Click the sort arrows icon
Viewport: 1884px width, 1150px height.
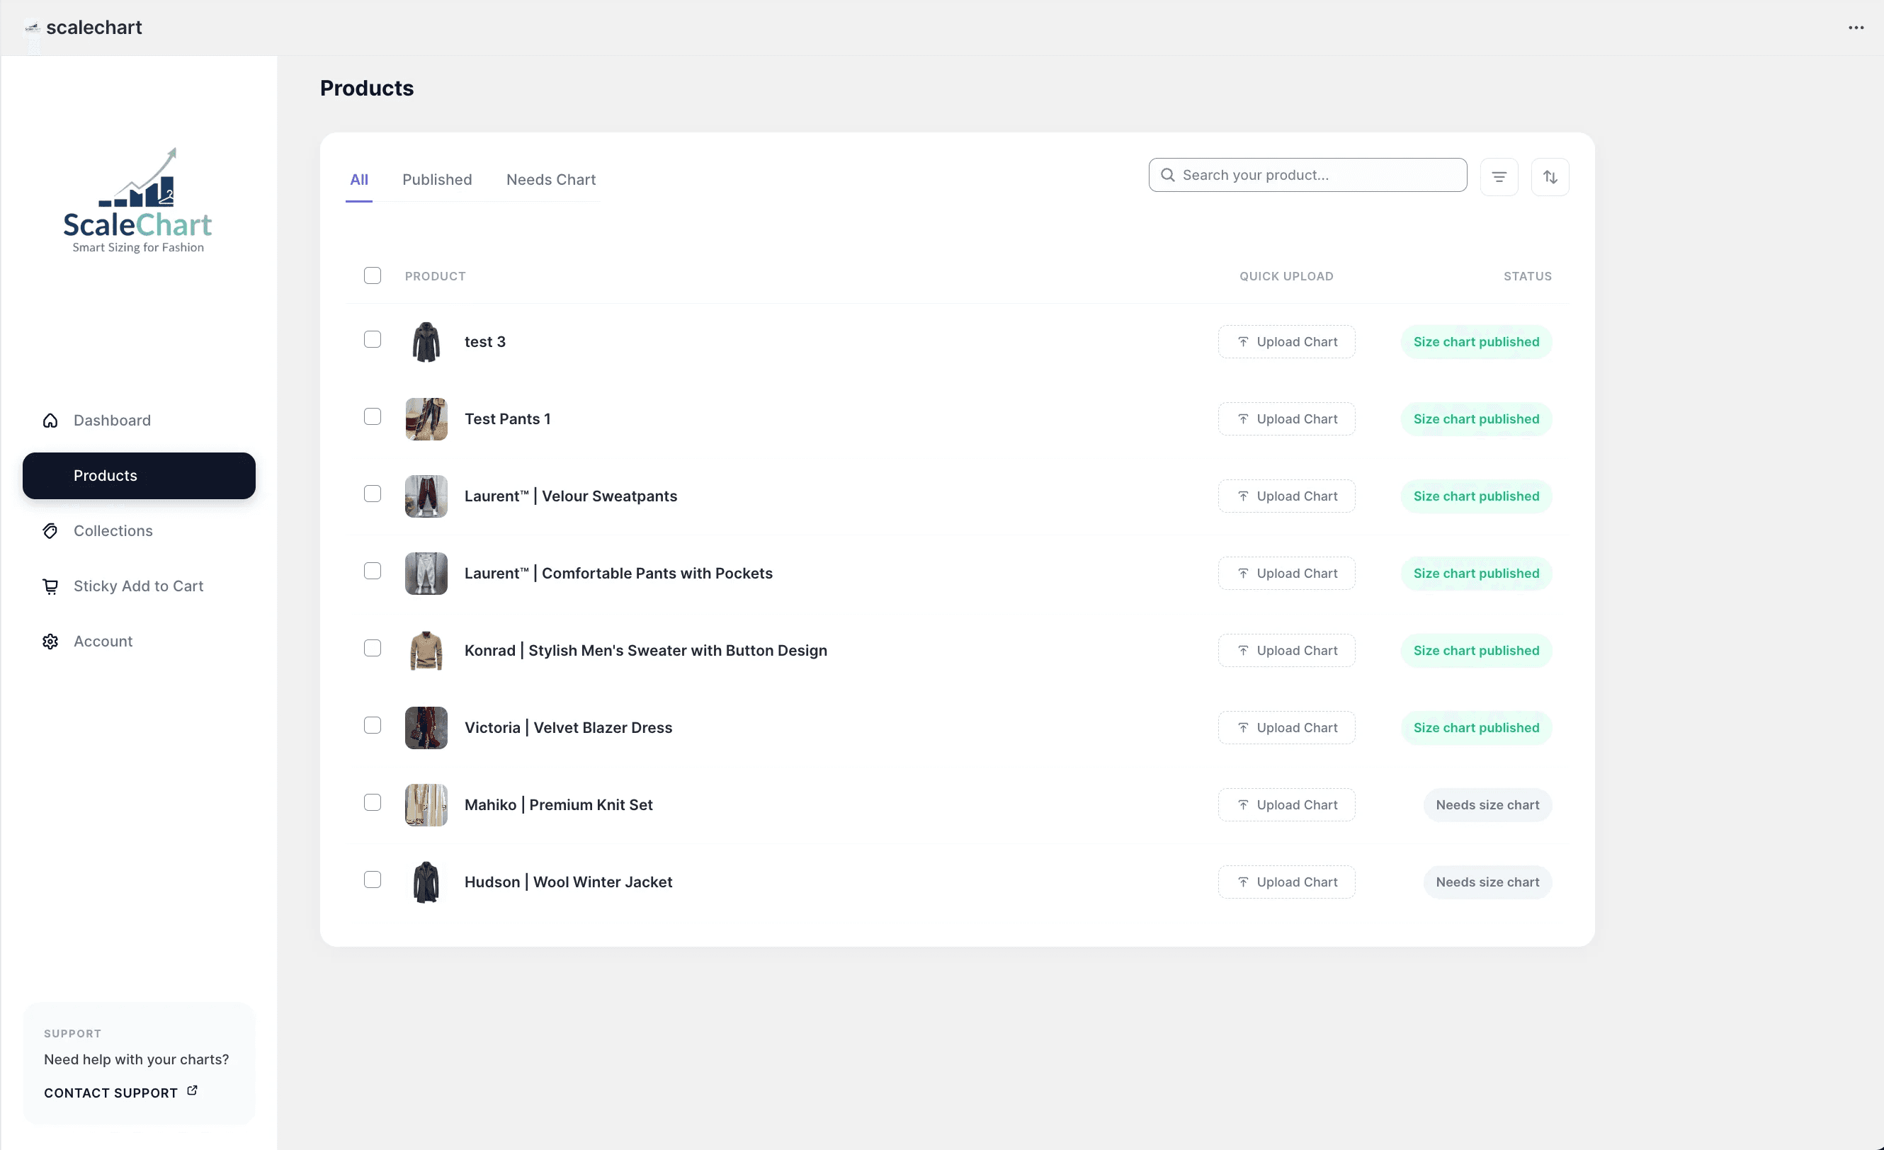[1550, 176]
